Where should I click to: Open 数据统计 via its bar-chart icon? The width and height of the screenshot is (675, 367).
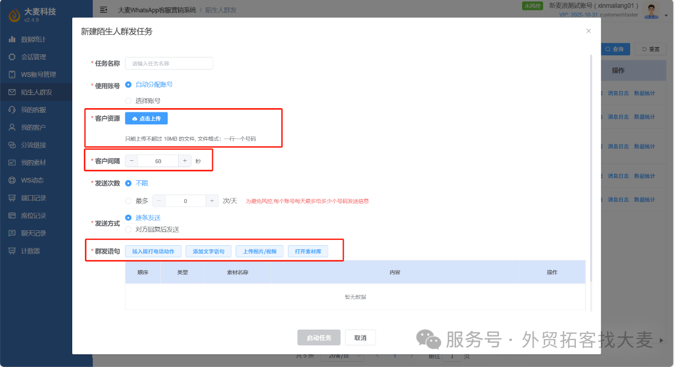pos(12,39)
